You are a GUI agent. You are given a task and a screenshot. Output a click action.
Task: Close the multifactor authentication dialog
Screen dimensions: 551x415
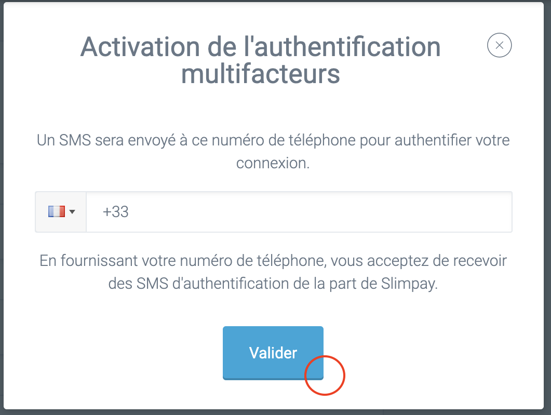499,45
